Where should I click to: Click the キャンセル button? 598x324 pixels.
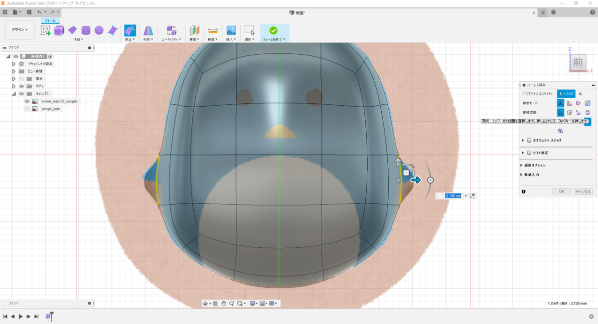click(x=583, y=191)
